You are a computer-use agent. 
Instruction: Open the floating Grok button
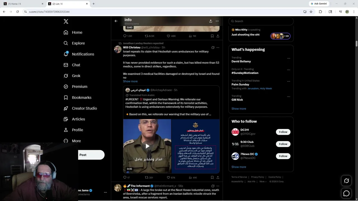346,181
